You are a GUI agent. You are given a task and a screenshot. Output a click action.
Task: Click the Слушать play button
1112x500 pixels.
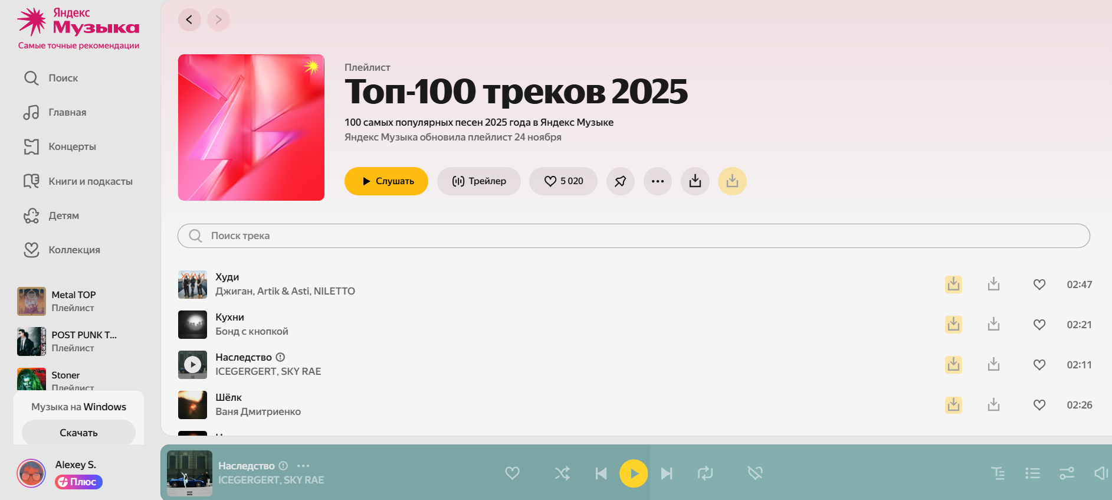click(x=386, y=181)
